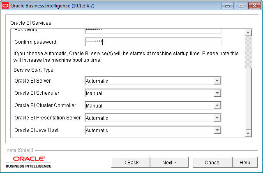263x173 pixels.
Task: Click the InstallShield label
Action: click(x=19, y=150)
